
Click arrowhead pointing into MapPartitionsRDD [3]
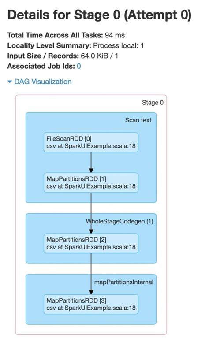(x=91, y=292)
